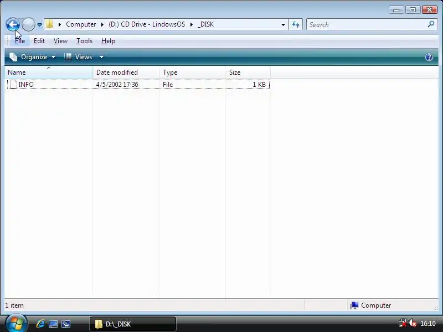This screenshot has height=332, width=443.
Task: Select the _DISK breadcrumb segment
Action: pos(205,24)
